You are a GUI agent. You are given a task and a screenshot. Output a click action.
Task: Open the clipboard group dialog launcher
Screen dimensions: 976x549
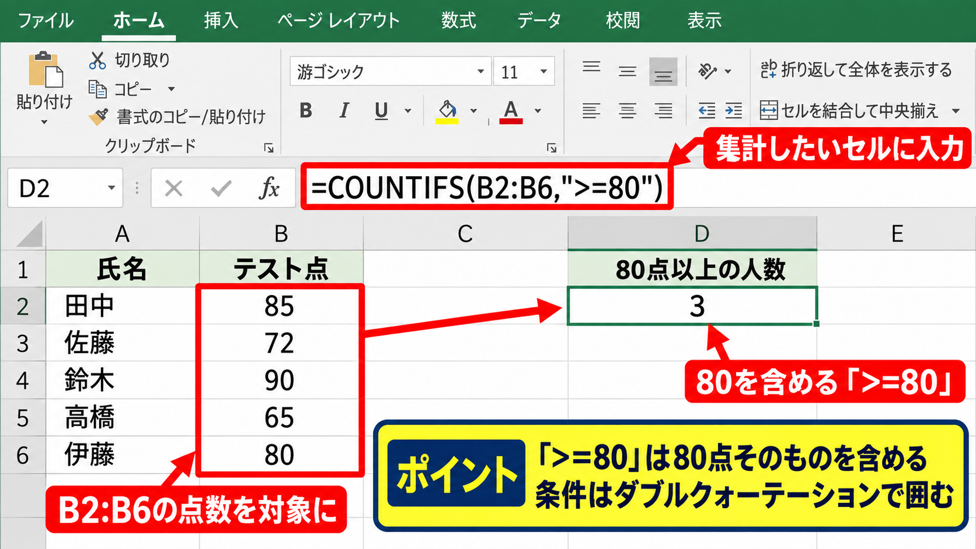pyautogui.click(x=269, y=148)
